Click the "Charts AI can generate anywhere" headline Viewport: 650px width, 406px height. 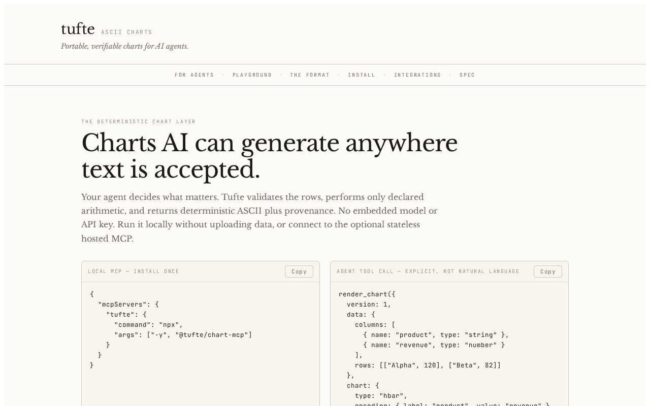270,156
